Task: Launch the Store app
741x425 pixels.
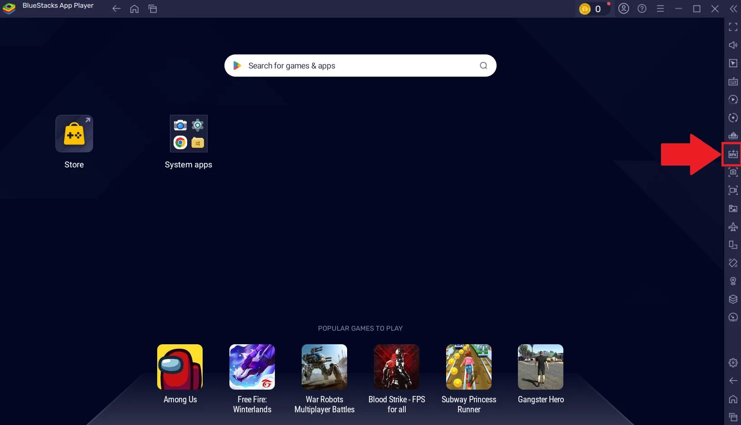Action: point(74,134)
